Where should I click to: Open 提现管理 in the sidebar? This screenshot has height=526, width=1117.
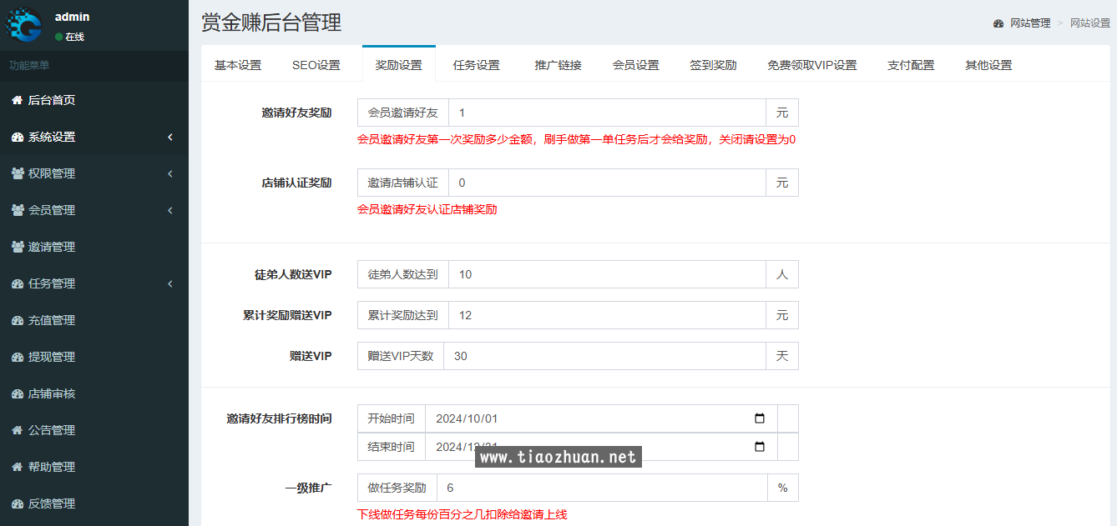tap(52, 357)
